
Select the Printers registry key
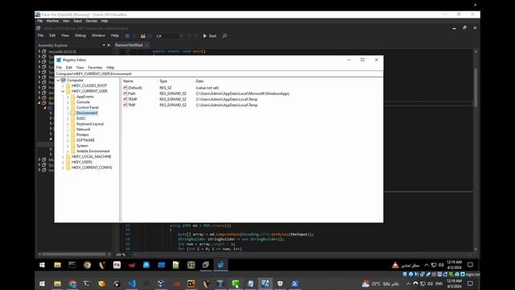pyautogui.click(x=82, y=135)
